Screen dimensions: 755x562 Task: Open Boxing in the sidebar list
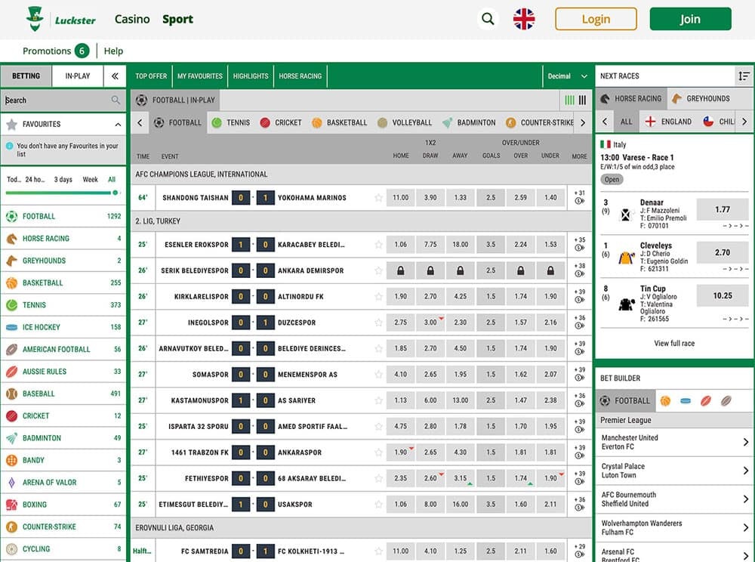coord(63,504)
